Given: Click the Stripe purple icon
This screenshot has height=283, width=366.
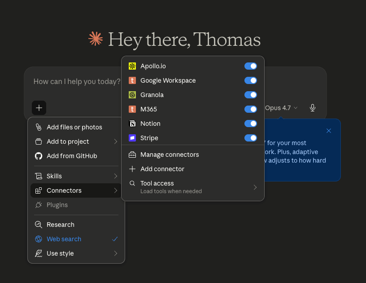Looking at the screenshot, I should (132, 138).
